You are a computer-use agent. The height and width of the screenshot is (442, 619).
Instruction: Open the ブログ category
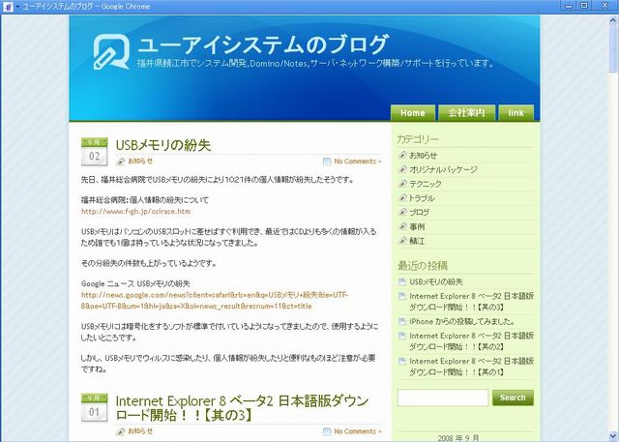[419, 212]
